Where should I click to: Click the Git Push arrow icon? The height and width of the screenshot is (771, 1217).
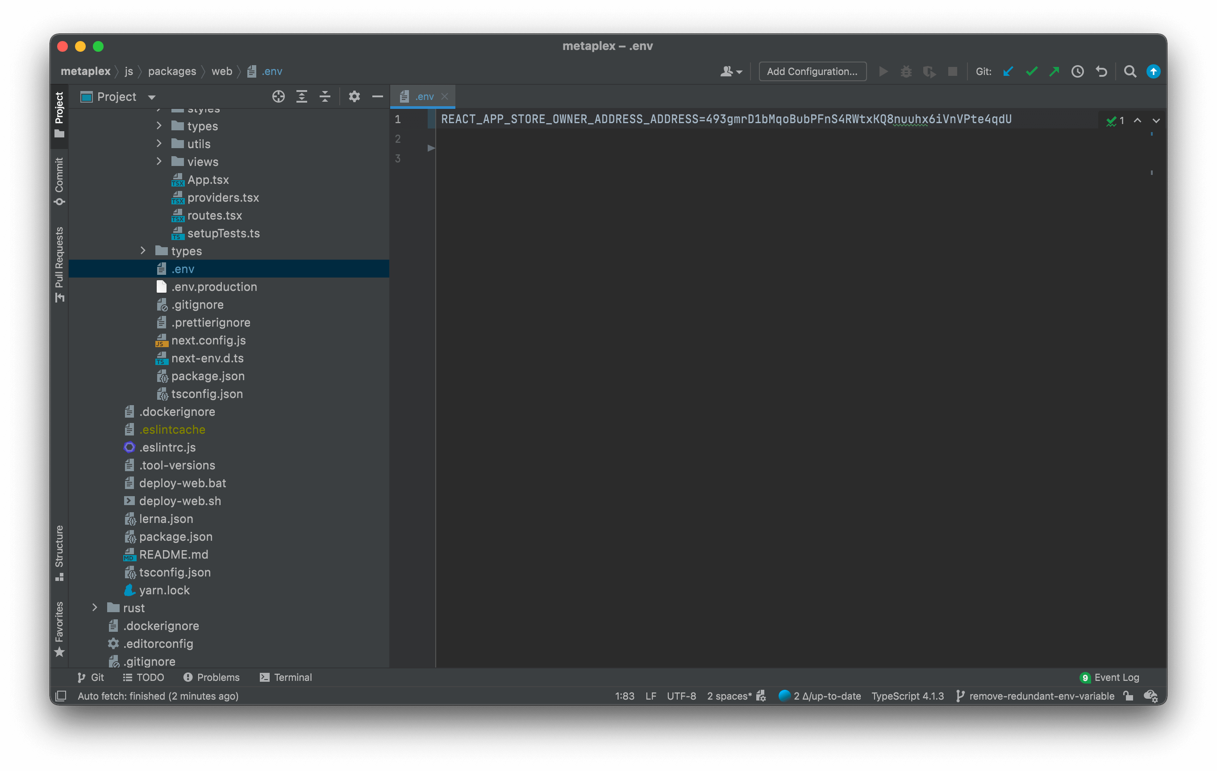[x=1054, y=71]
